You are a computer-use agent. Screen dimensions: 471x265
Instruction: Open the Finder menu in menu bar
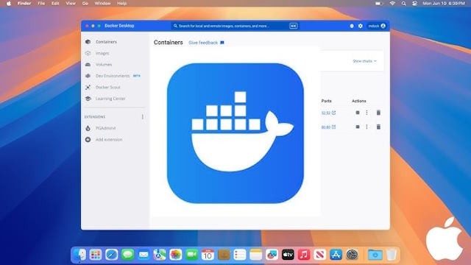24,3
